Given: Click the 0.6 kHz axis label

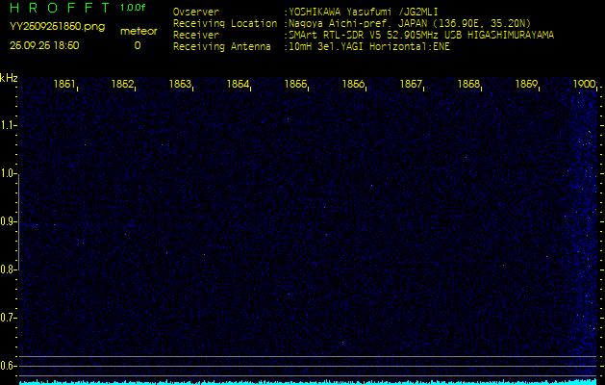Looking at the screenshot, I should pos(7,366).
